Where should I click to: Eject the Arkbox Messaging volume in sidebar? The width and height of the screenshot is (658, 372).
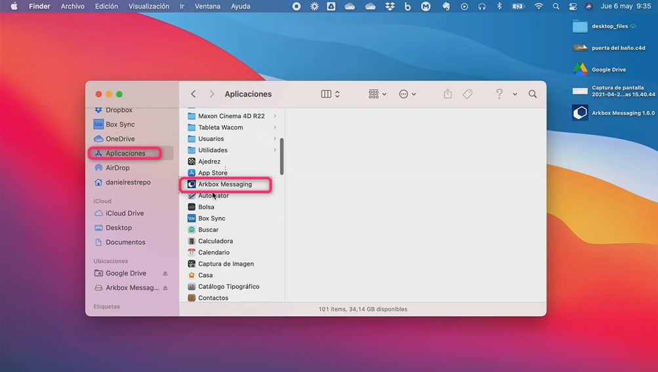165,288
